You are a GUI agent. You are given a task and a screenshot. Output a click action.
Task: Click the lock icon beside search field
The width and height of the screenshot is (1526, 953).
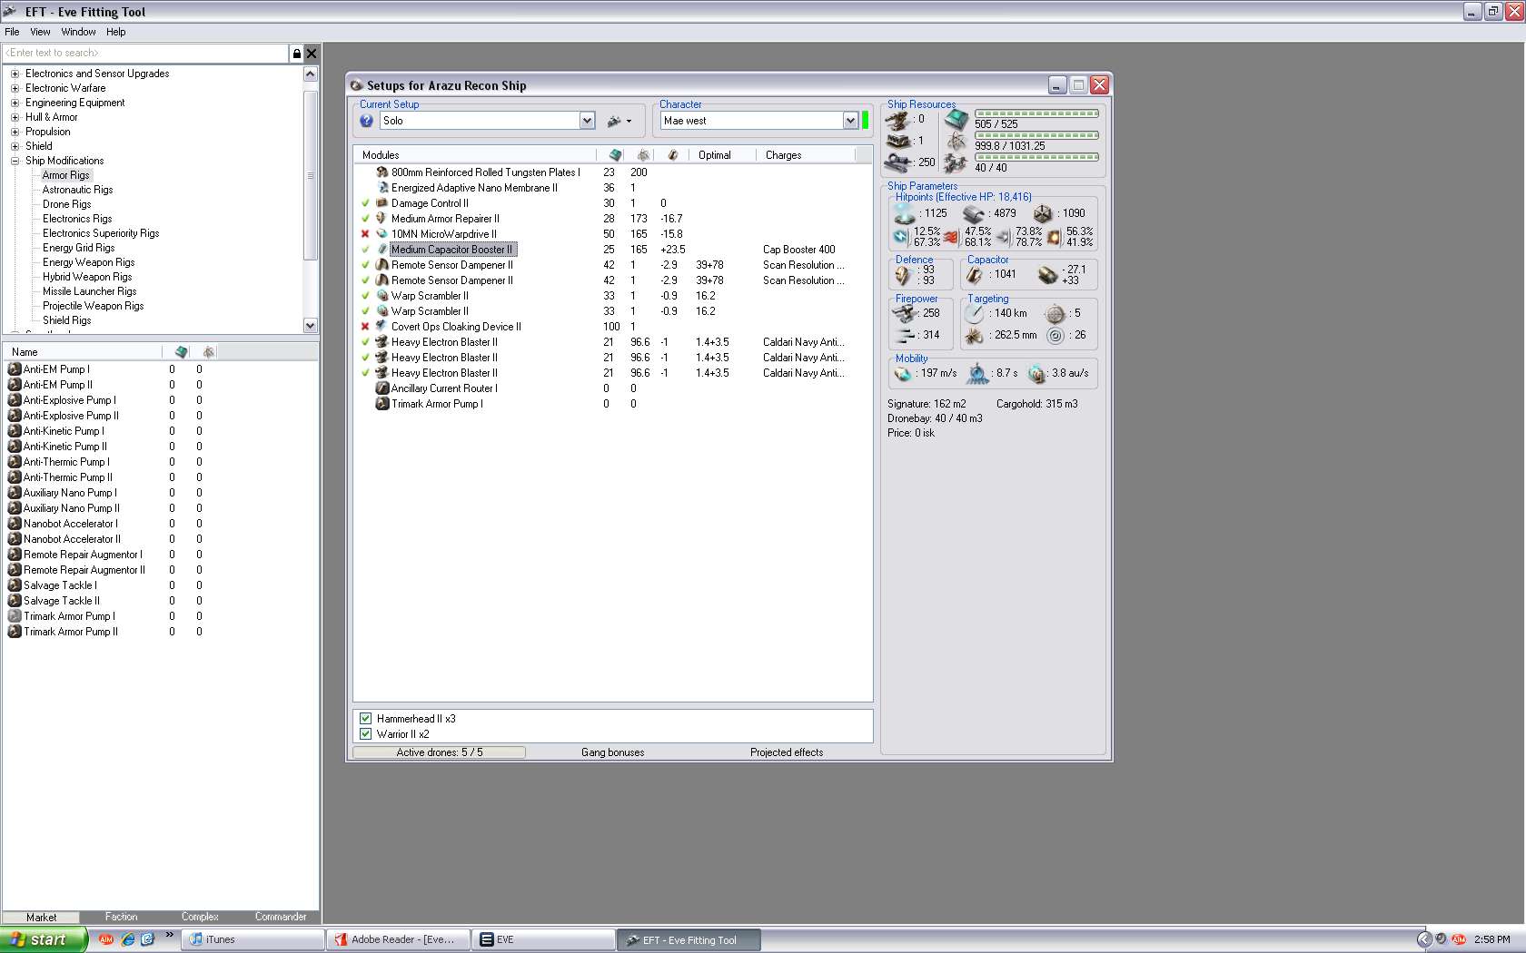(x=296, y=54)
